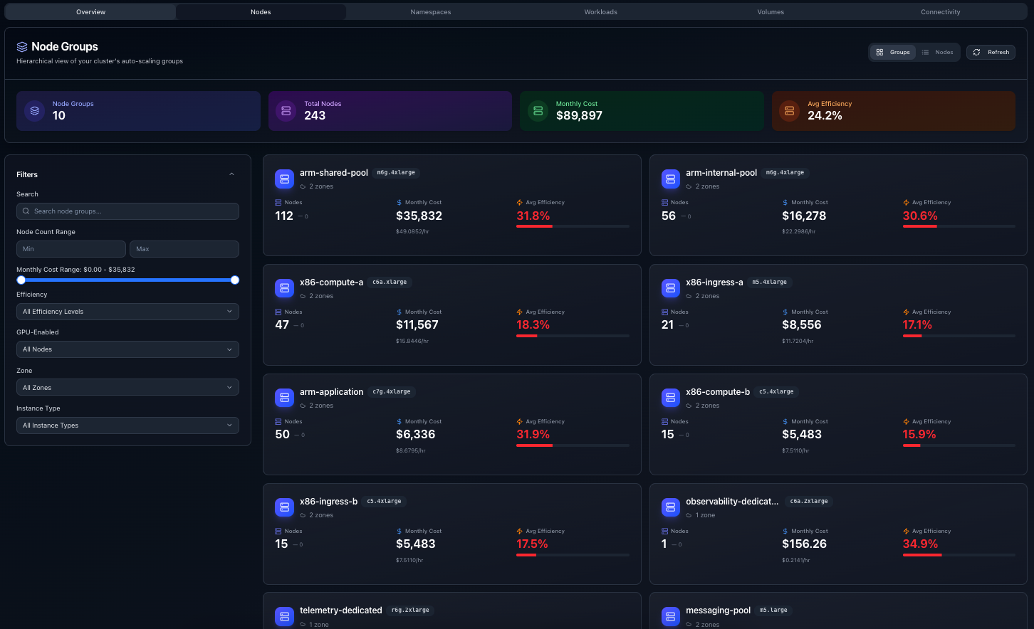Expand the All Instance Types dropdown

127,425
